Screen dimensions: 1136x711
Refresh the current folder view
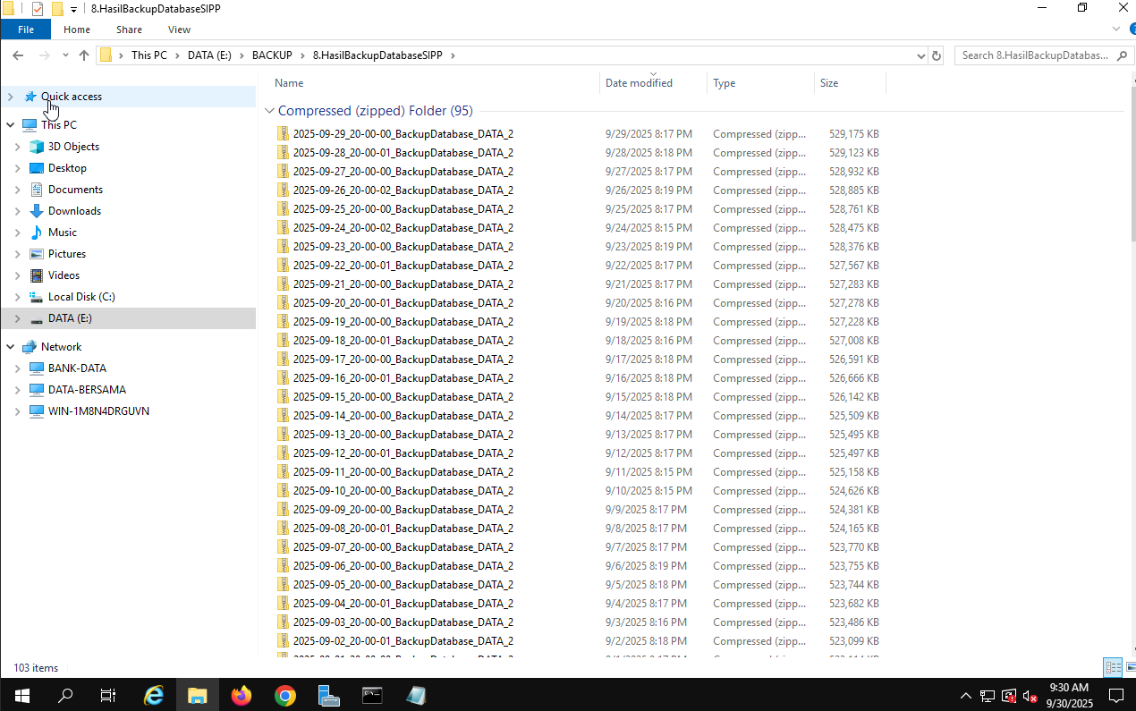937,55
